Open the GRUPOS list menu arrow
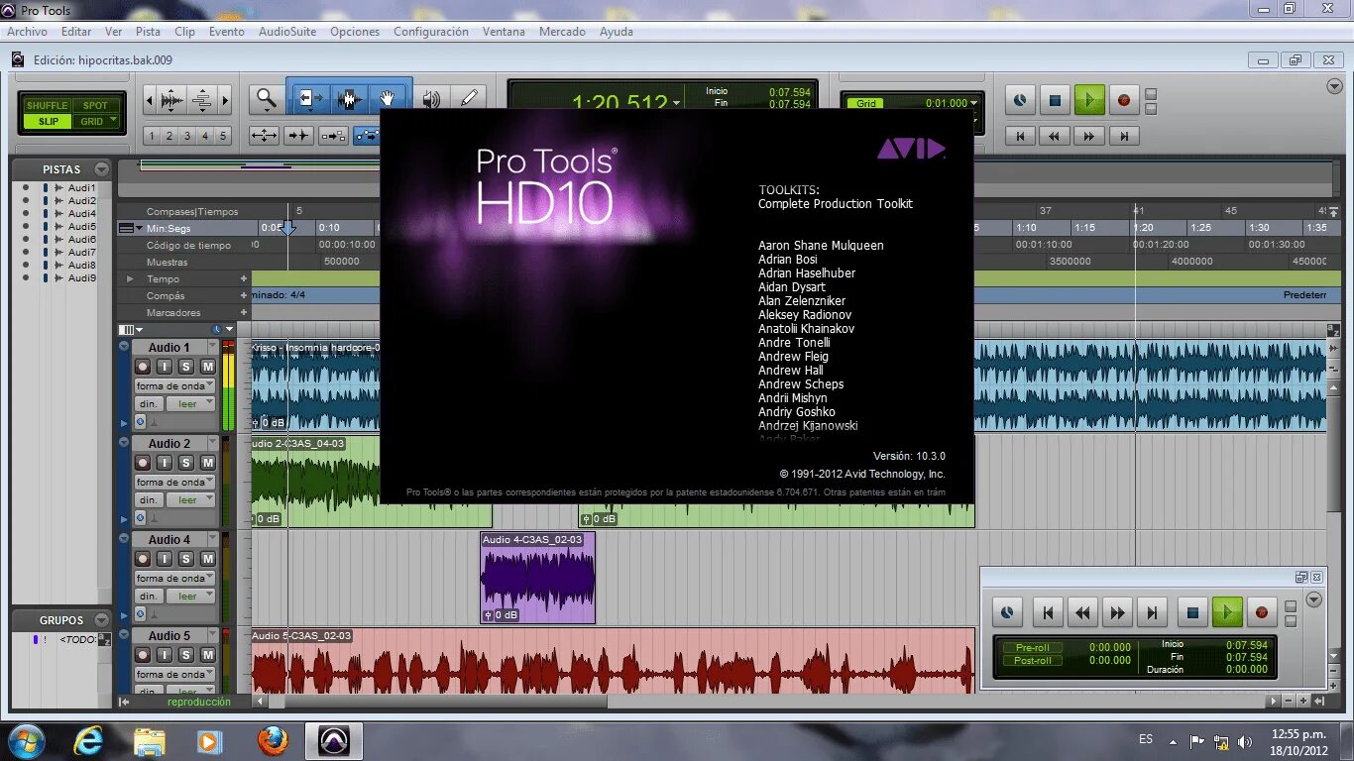This screenshot has height=761, width=1354. 101,620
